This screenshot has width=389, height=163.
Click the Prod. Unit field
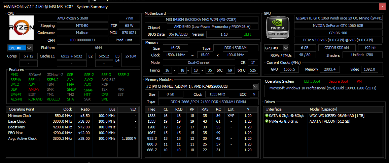(124, 40)
